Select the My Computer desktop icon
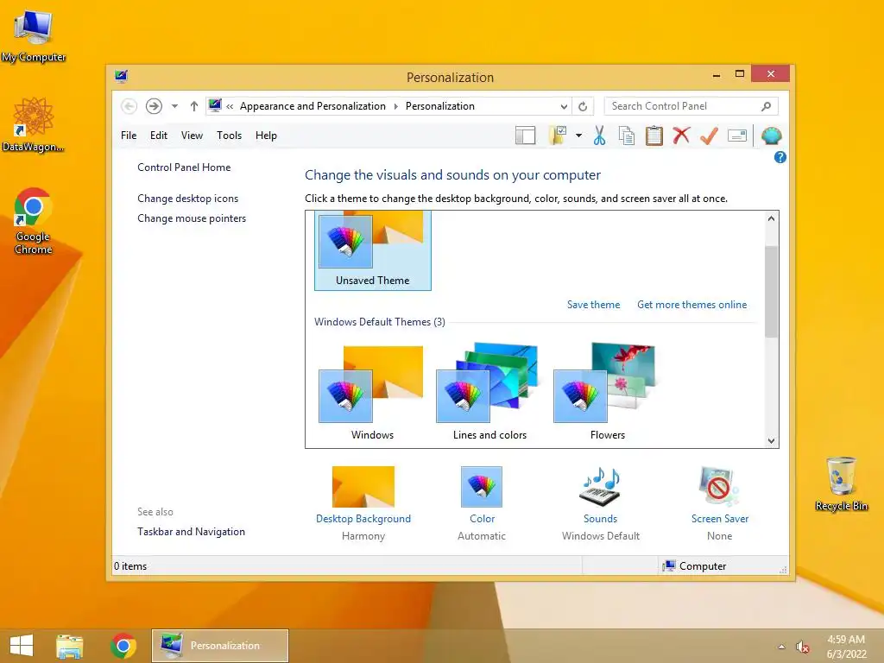Screen dimensions: 884x663 coord(34,36)
